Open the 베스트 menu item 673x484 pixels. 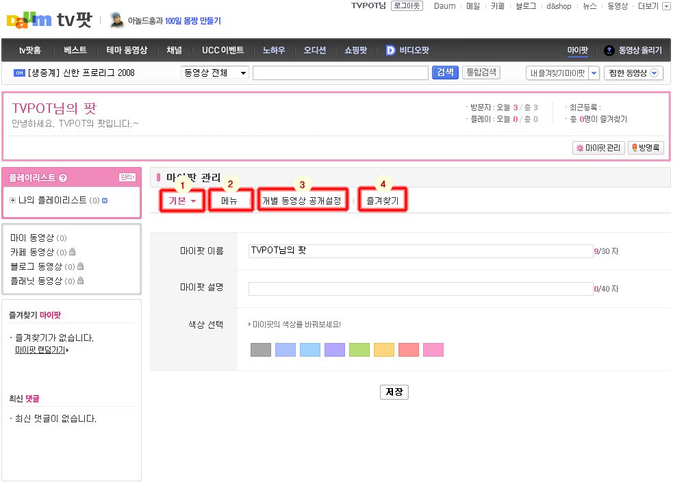tap(75, 50)
